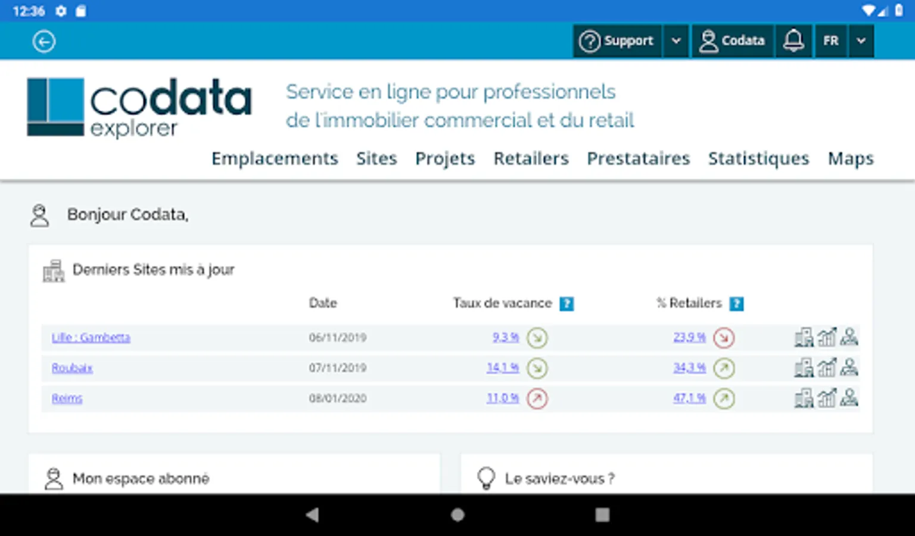This screenshot has width=915, height=536.
Task: Select the date 08/01/2020
Action: click(x=338, y=398)
